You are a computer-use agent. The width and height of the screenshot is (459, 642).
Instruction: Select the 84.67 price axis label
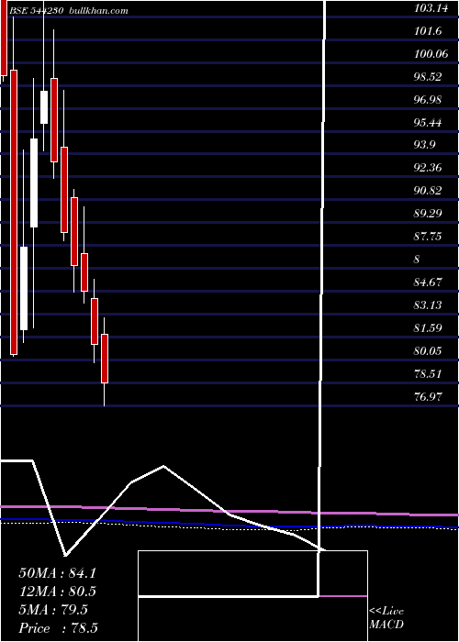(428, 282)
